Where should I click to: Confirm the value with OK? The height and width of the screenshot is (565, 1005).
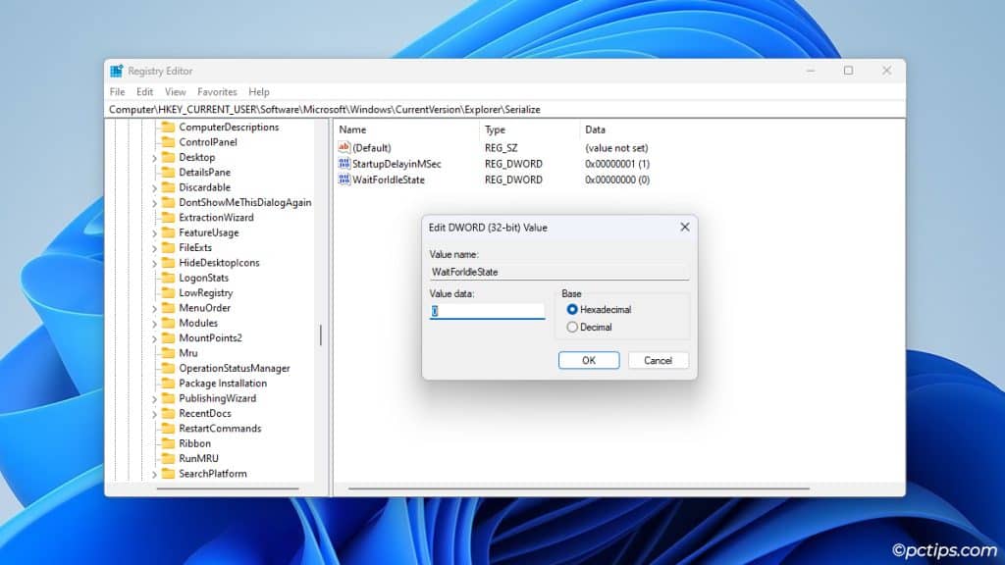[x=588, y=360]
